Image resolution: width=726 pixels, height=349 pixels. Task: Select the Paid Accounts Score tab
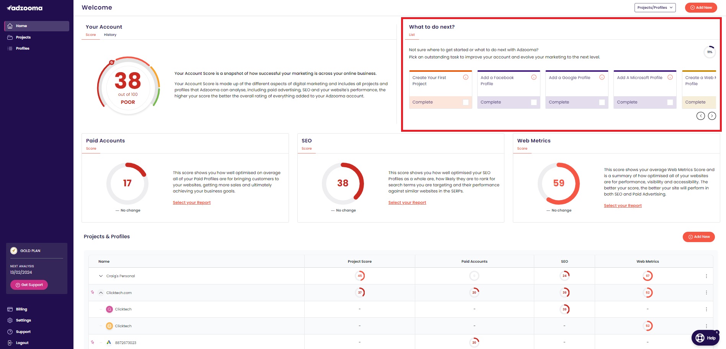click(x=91, y=149)
